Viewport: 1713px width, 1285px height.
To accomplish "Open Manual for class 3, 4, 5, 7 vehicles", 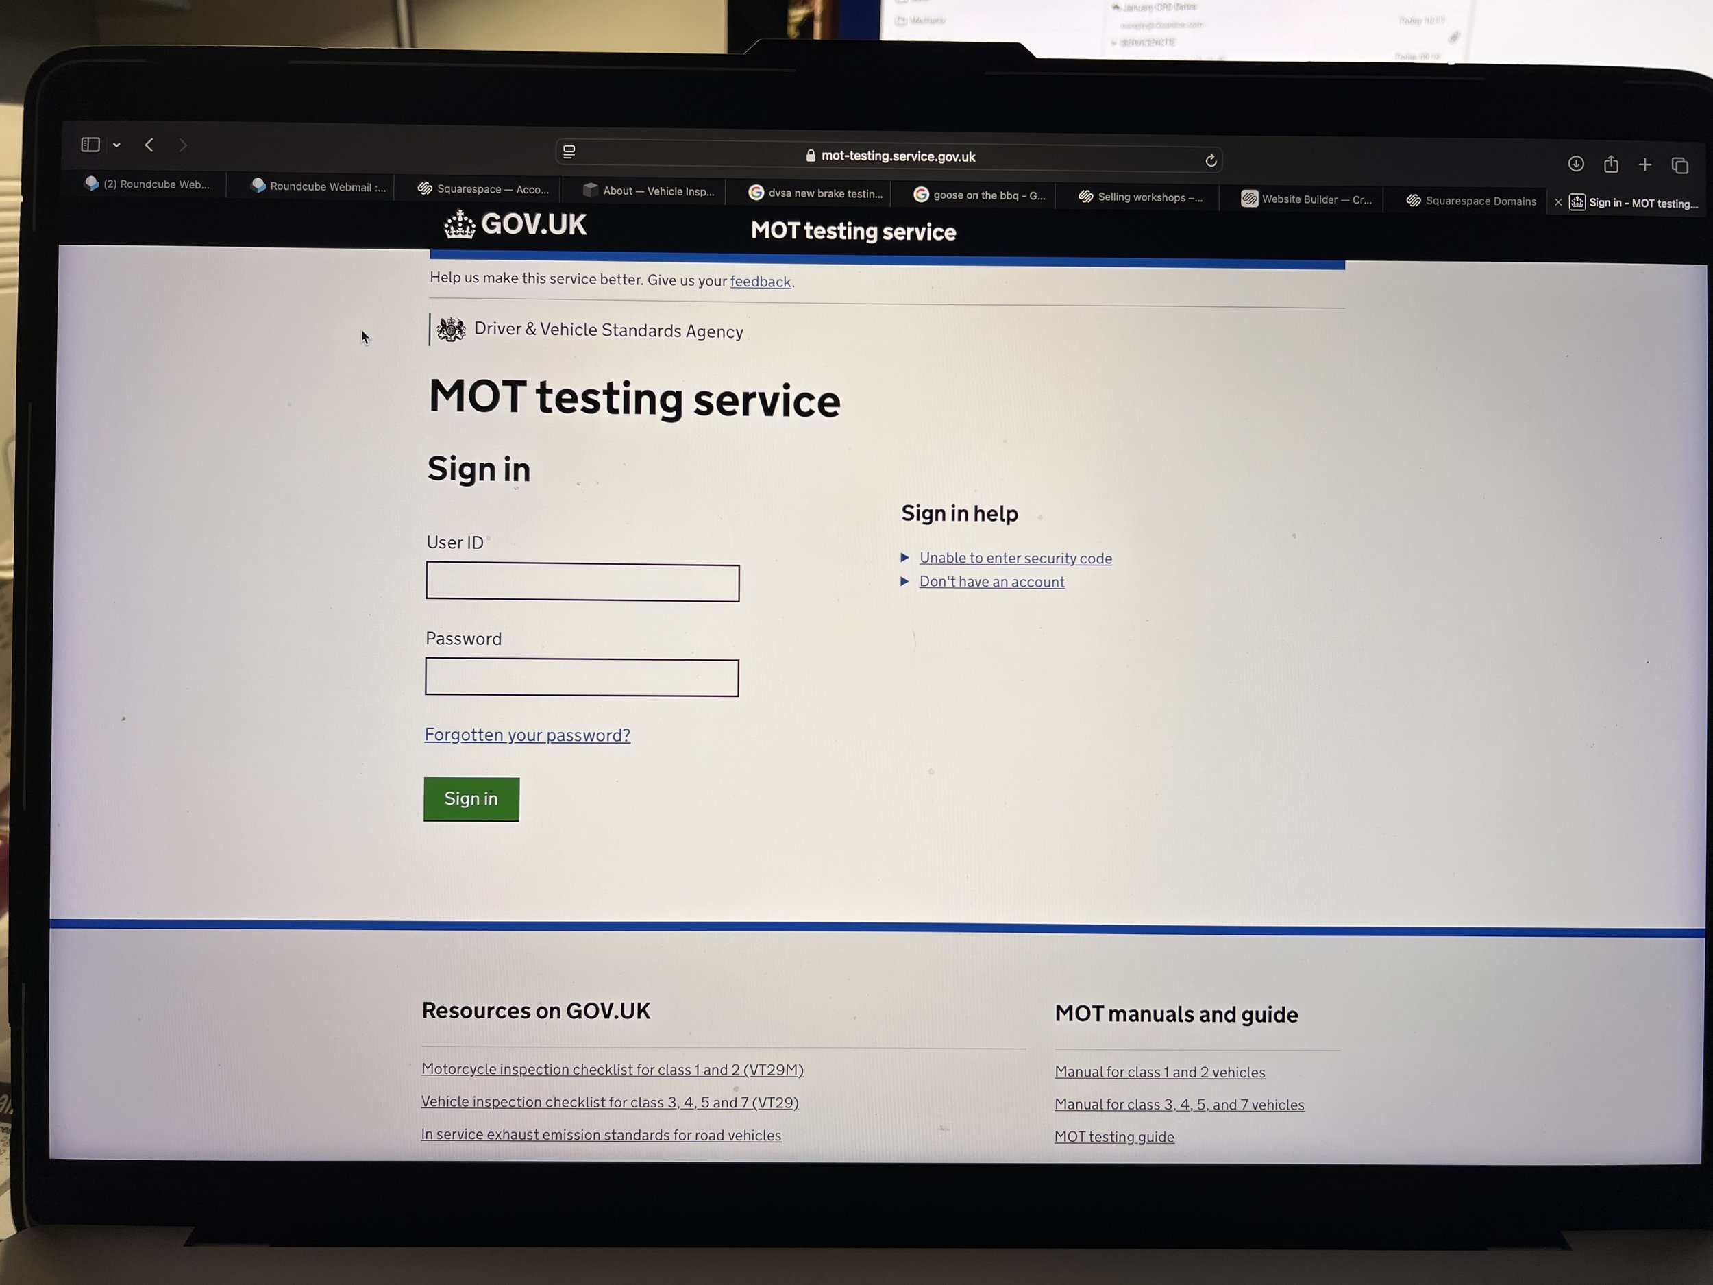I will (1179, 1105).
